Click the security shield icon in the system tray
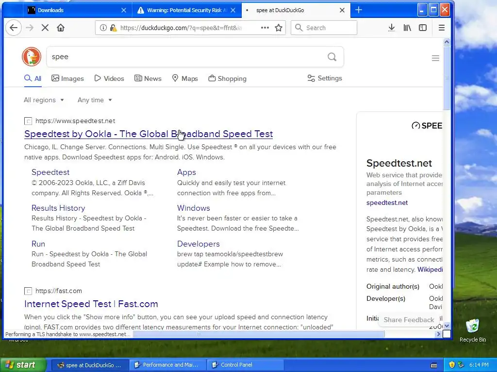This screenshot has width=497, height=372. pyautogui.click(x=452, y=365)
